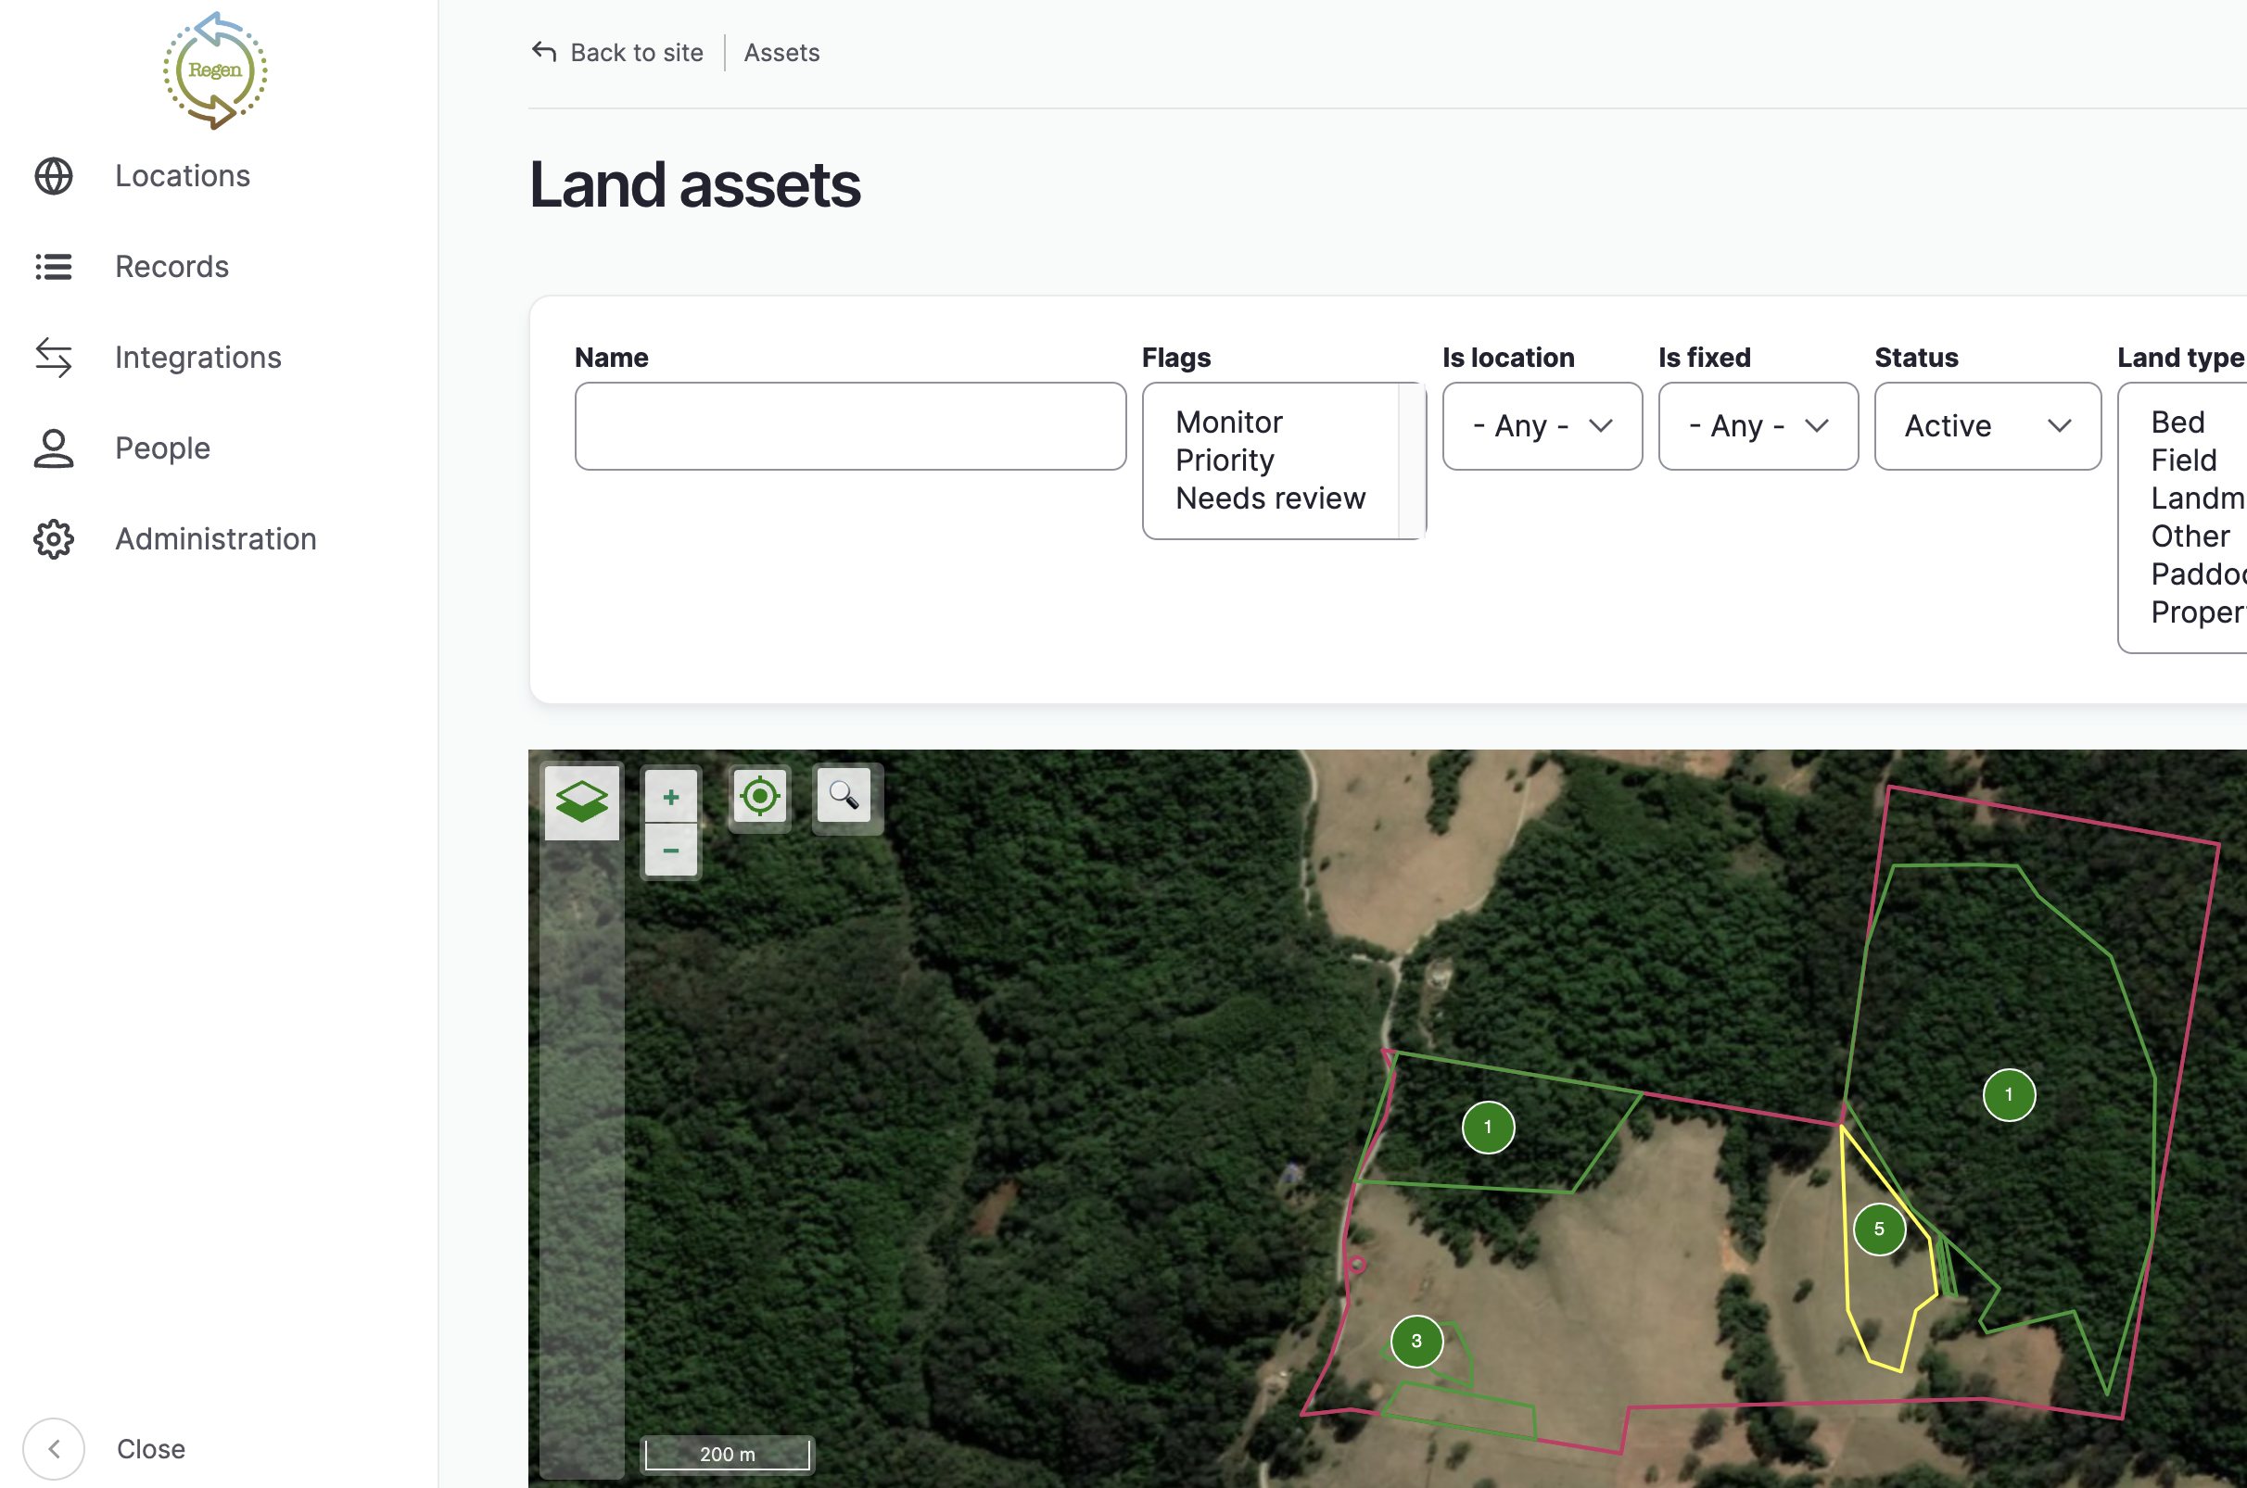Click the geolocate target icon

pos(759,796)
